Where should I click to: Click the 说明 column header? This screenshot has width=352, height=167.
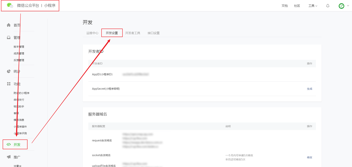tap(228, 126)
